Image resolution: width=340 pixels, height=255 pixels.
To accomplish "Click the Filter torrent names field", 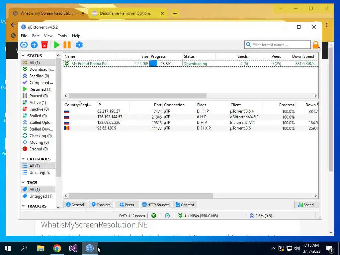I will click(278, 45).
